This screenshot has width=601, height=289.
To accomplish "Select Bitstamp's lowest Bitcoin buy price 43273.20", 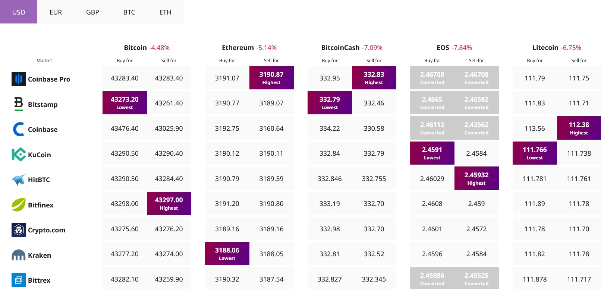I will pos(125,103).
